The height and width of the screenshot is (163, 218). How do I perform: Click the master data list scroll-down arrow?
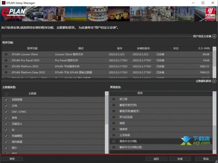click(x=107, y=152)
